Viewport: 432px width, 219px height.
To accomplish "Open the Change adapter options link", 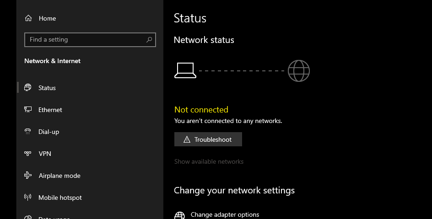I will 225,214.
